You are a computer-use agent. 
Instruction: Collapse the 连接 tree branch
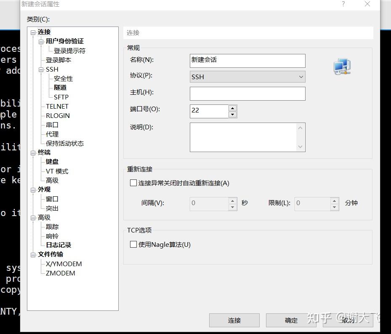33,32
